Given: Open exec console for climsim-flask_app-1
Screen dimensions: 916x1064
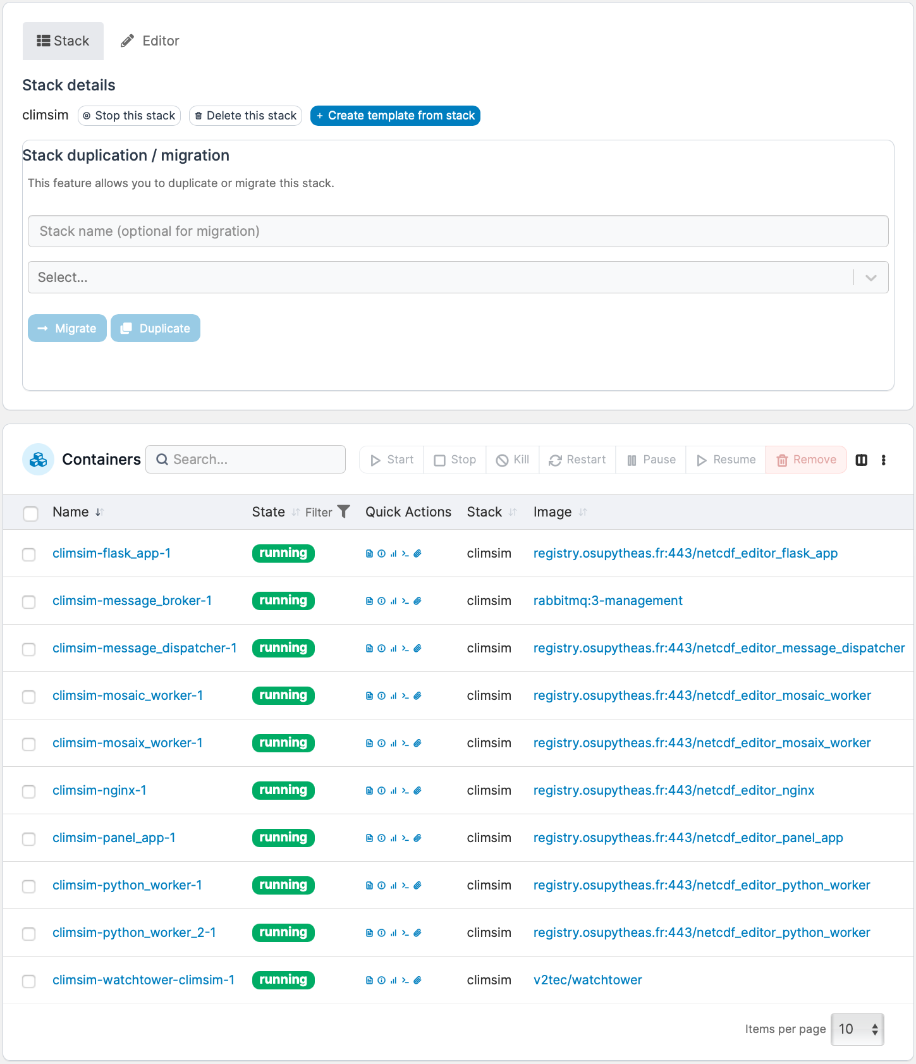Looking at the screenshot, I should 405,554.
